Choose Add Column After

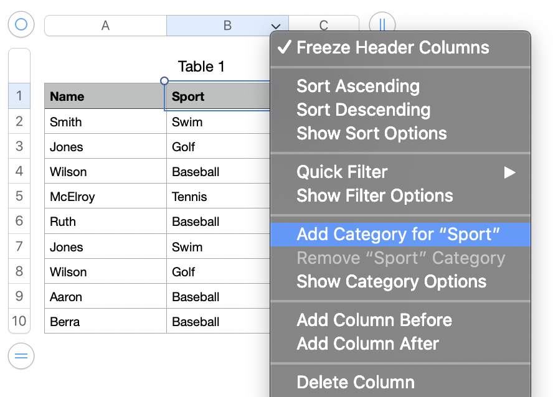point(368,343)
